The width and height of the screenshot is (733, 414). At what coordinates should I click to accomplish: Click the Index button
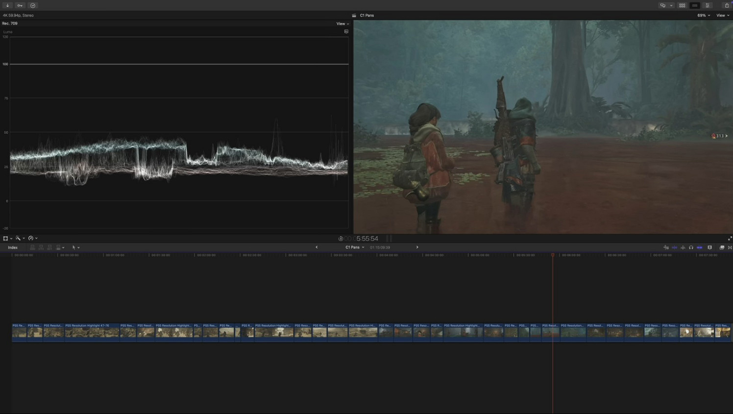tap(13, 247)
